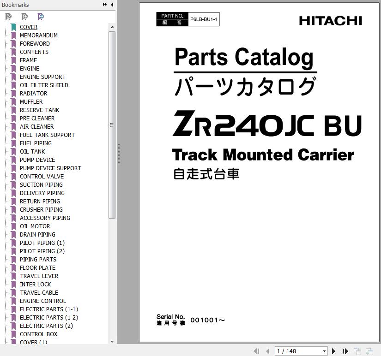Open the ELECTRIC PARTS (1-1) bookmark
Image resolution: width=381 pixels, height=356 pixels.
(49, 309)
